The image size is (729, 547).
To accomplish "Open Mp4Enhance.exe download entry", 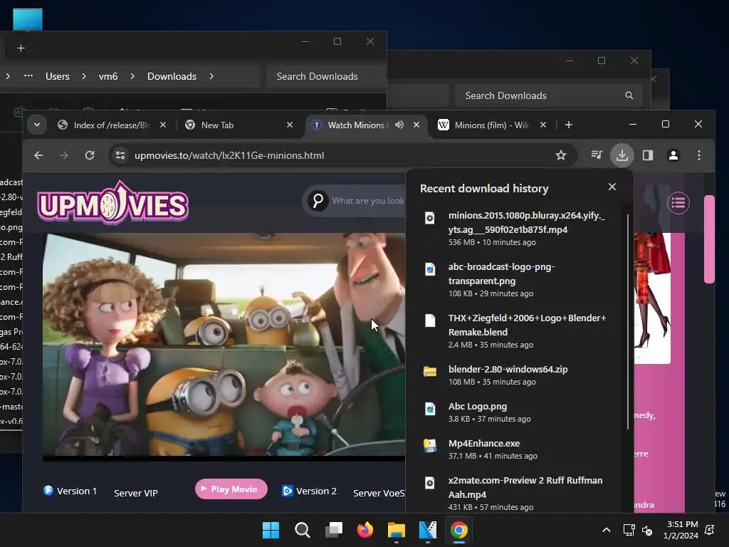I will [517, 449].
